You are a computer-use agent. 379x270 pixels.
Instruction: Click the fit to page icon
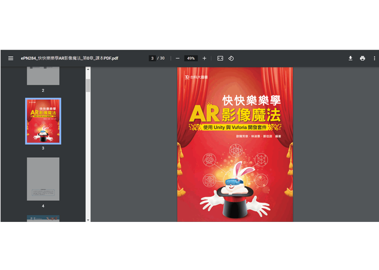[x=220, y=58]
